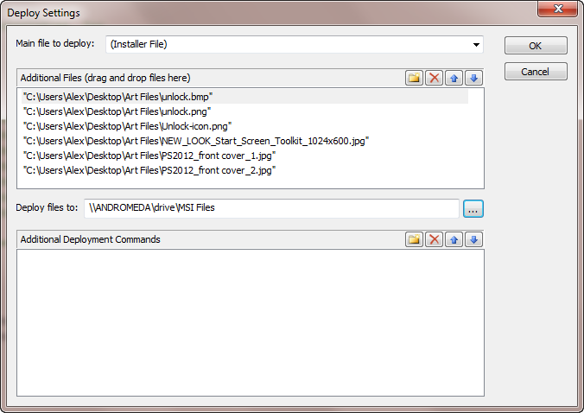Browse for deploy folder with ellipsis button
The image size is (584, 413).
tap(473, 208)
